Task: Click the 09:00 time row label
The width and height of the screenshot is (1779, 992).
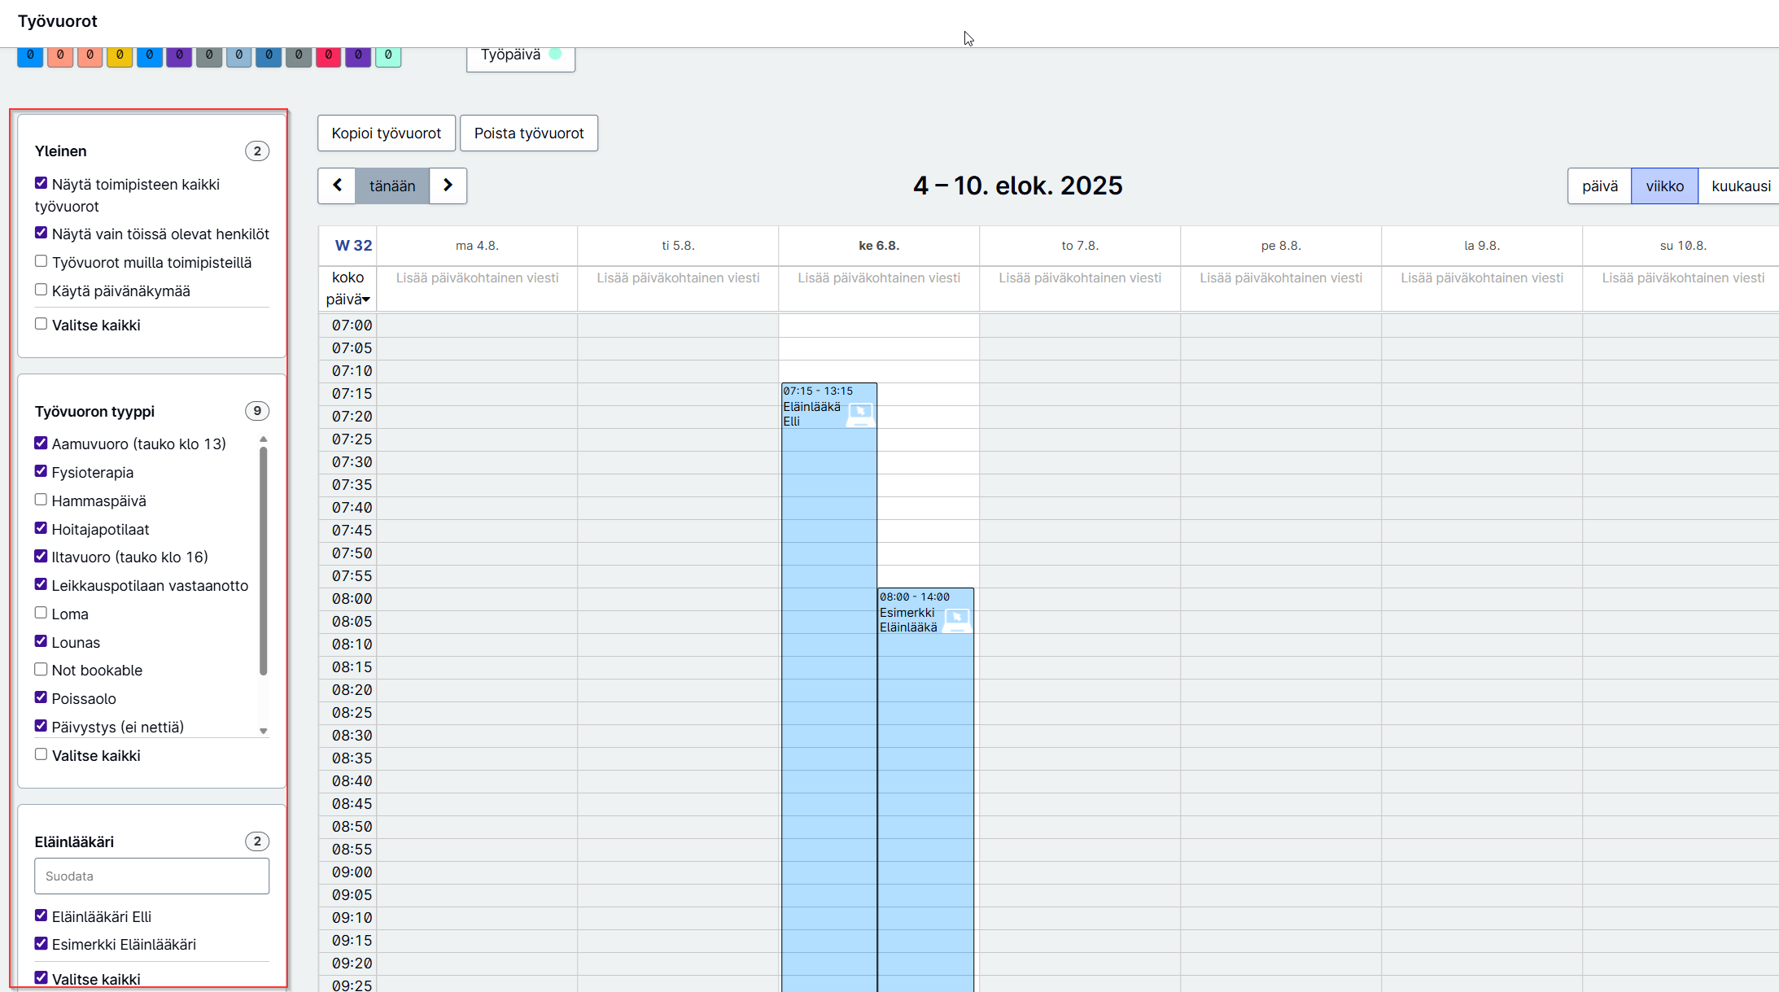Action: [352, 872]
